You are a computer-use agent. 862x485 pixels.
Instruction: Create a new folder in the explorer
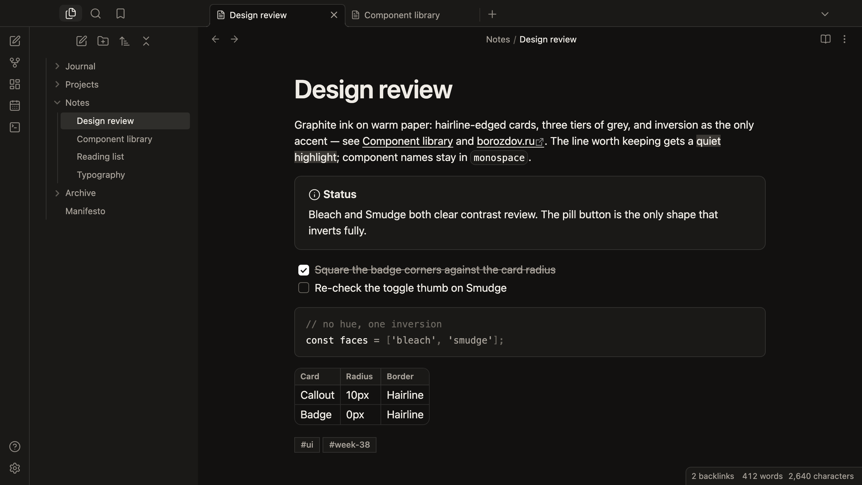(x=103, y=41)
